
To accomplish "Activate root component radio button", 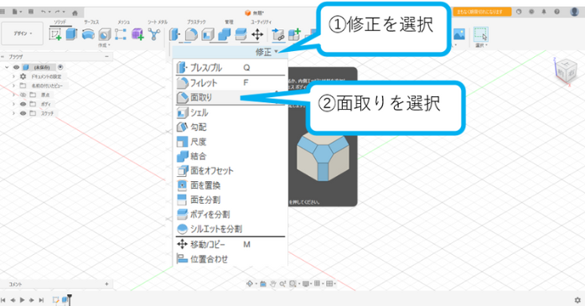I will pos(60,67).
